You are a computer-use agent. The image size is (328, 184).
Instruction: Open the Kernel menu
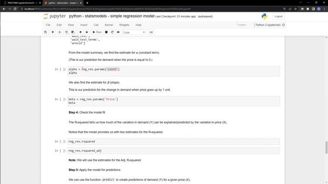pyautogui.click(x=109, y=25)
